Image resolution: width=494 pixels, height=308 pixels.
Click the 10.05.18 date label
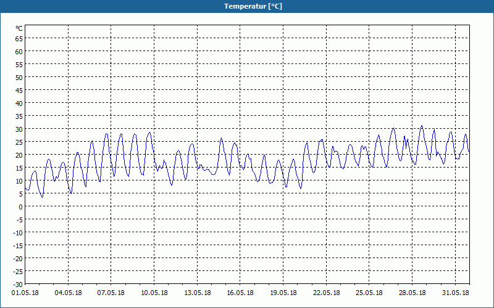click(154, 293)
